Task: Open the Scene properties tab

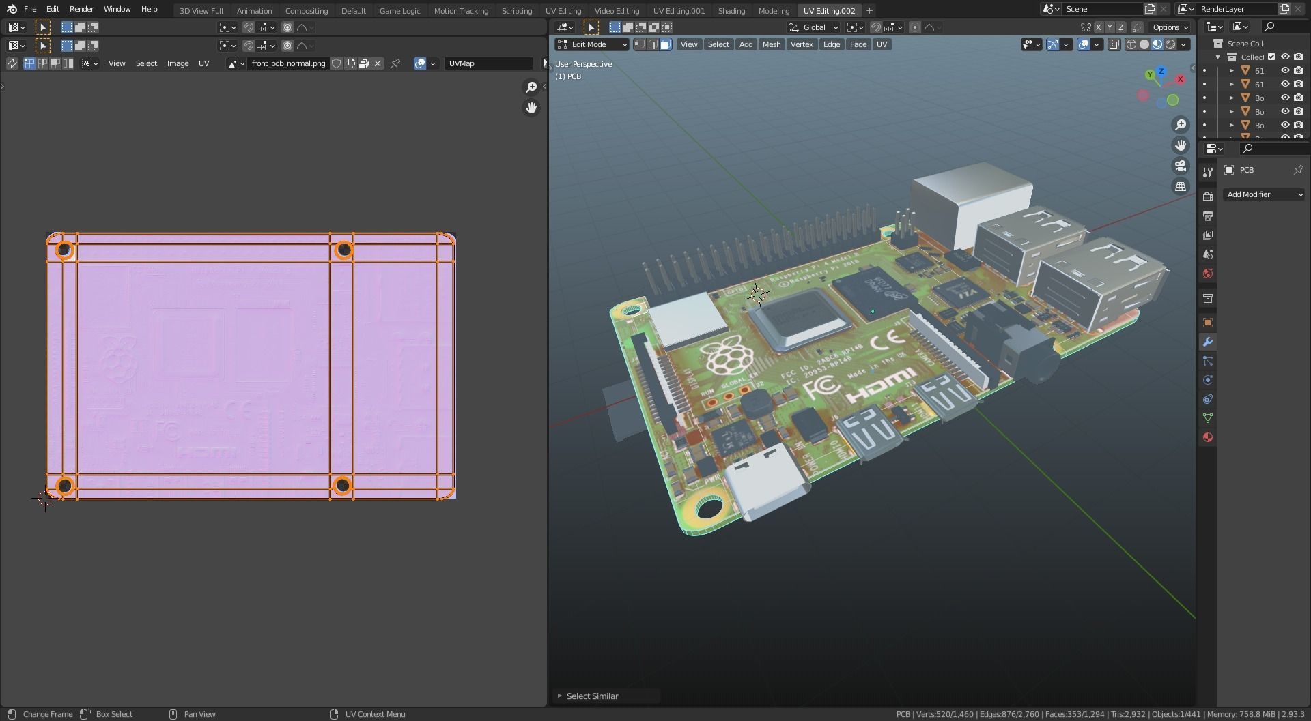Action: [x=1208, y=254]
